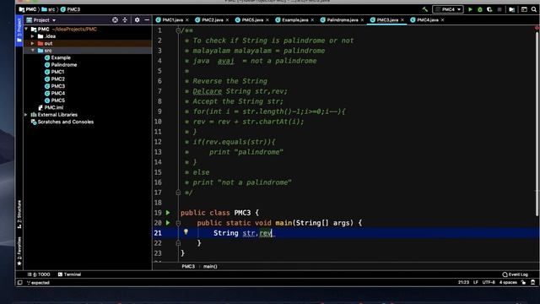540x304 pixels.
Task: Run with Coverage icon
Action: [489, 9]
